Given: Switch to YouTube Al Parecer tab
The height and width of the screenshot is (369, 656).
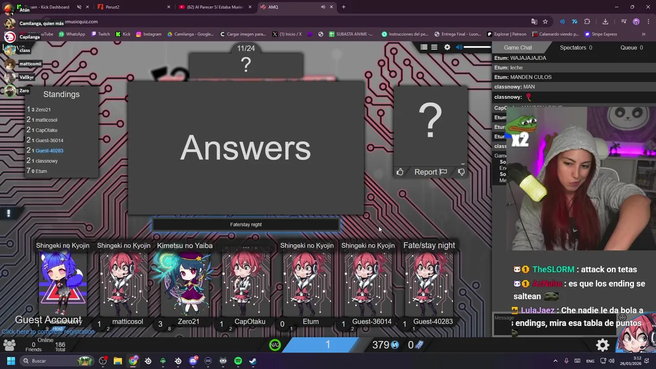Looking at the screenshot, I should [x=215, y=7].
